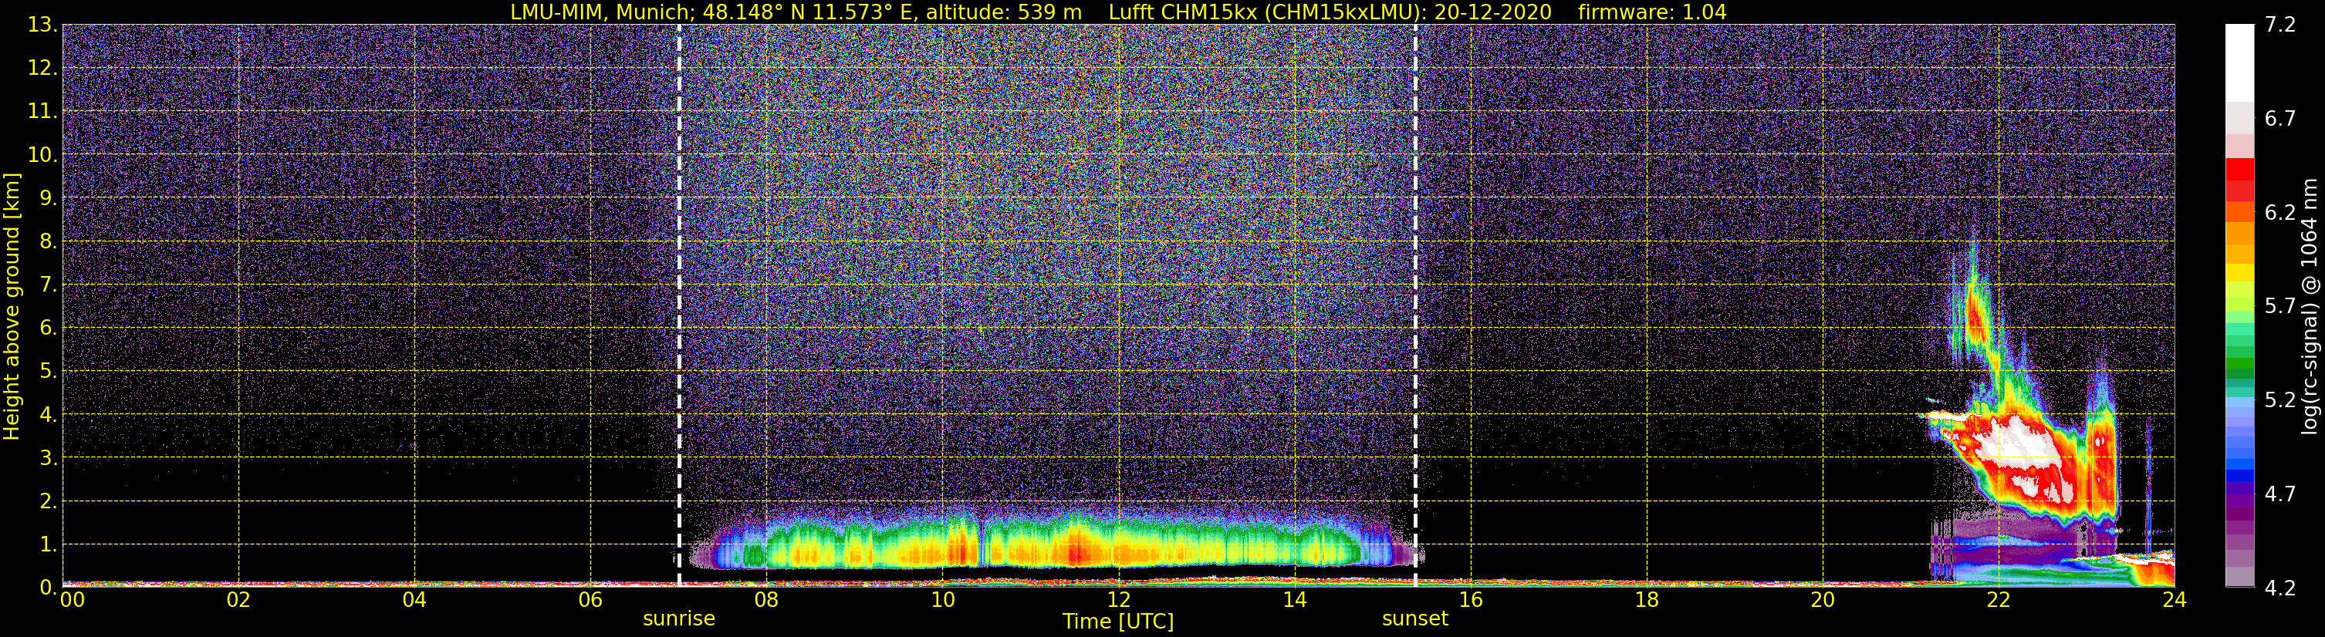2325x637 pixels.
Task: Click the bright red segment of the colorbar
Action: pos(2239,170)
